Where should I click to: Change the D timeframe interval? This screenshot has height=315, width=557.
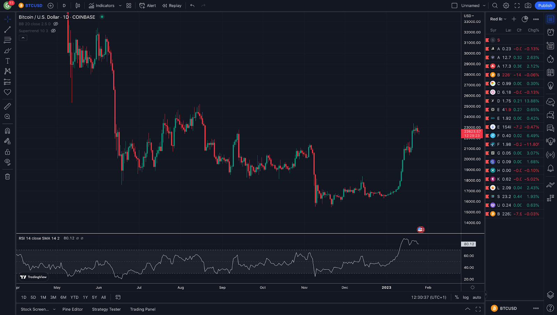64,6
